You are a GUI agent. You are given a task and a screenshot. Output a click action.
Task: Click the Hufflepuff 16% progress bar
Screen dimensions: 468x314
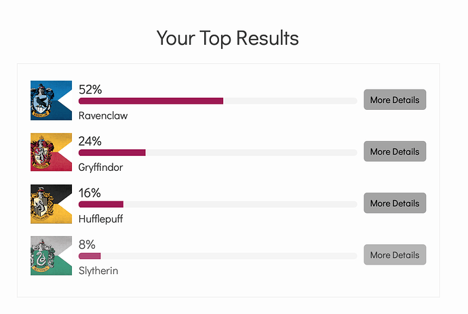click(x=218, y=204)
